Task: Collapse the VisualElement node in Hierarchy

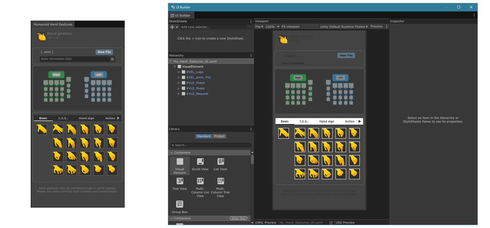Action: point(175,66)
